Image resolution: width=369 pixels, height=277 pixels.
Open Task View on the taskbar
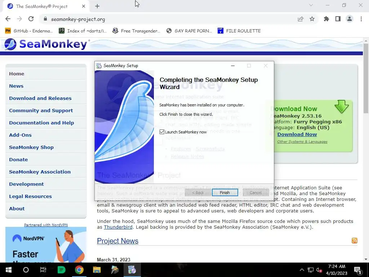click(43, 270)
